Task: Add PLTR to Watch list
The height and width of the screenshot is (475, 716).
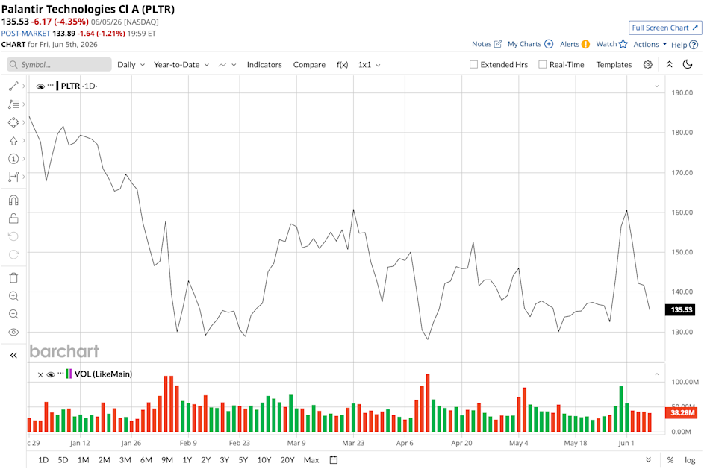Action: 612,44
